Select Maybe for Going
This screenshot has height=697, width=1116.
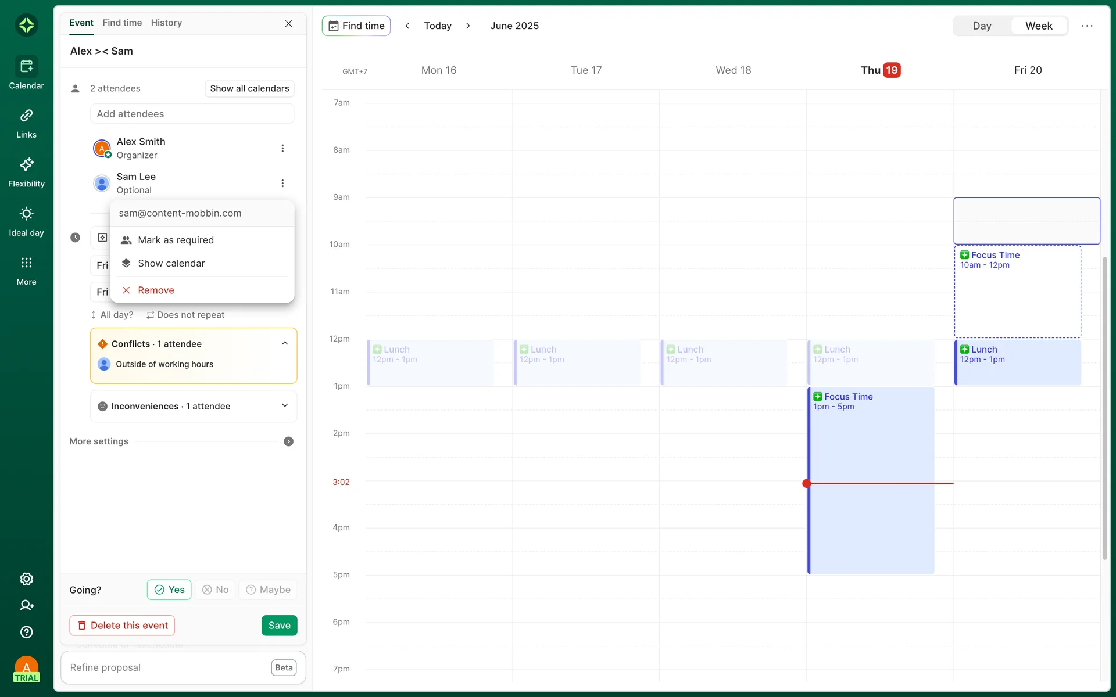coord(268,590)
